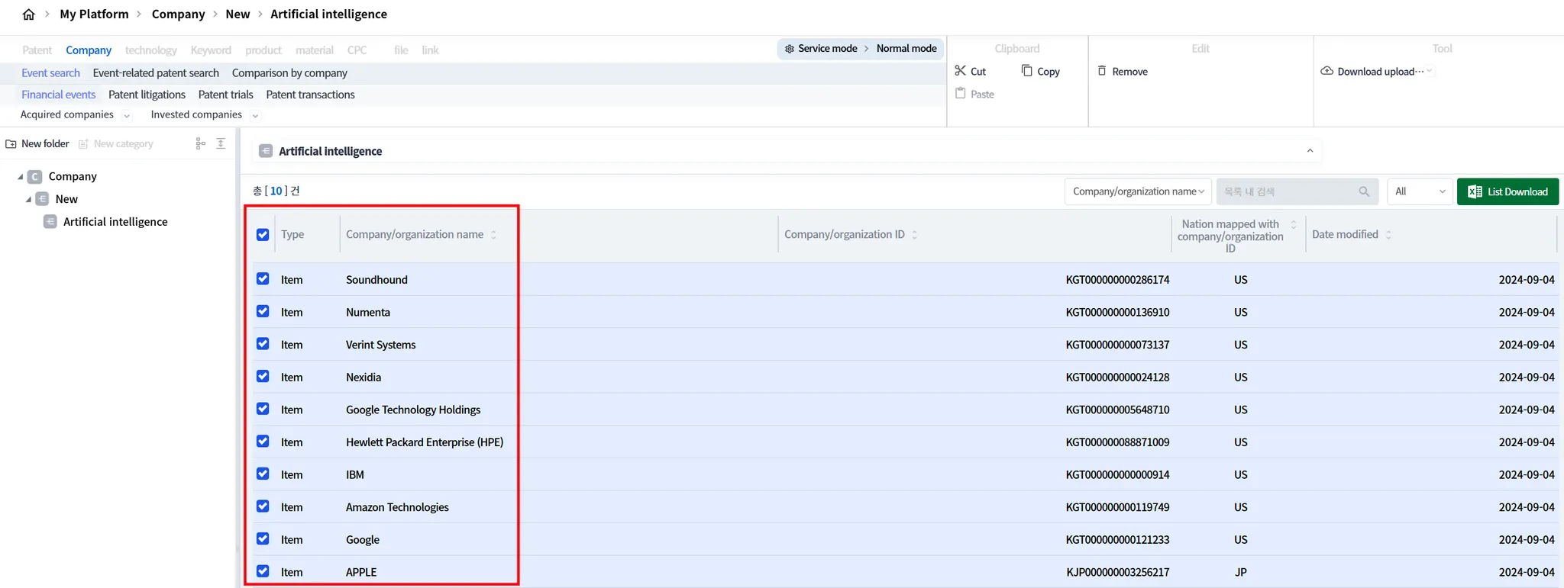This screenshot has width=1564, height=588.
Task: Collapse the Artificial intelligence panel chevron
Action: 1310,151
